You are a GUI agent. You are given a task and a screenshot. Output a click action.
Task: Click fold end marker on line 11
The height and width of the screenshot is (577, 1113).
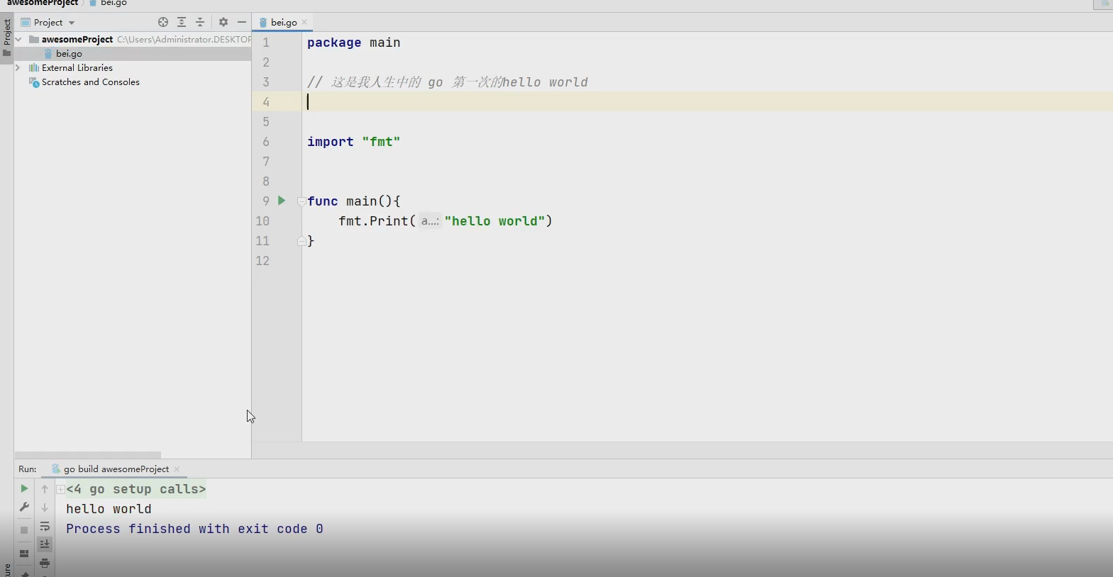[301, 241]
